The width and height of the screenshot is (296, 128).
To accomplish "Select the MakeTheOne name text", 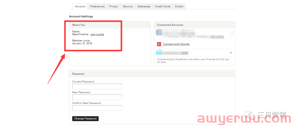I will coord(80,34).
